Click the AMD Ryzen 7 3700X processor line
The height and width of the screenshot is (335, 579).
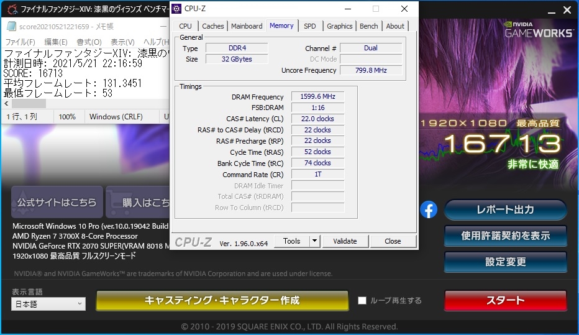[x=75, y=236]
